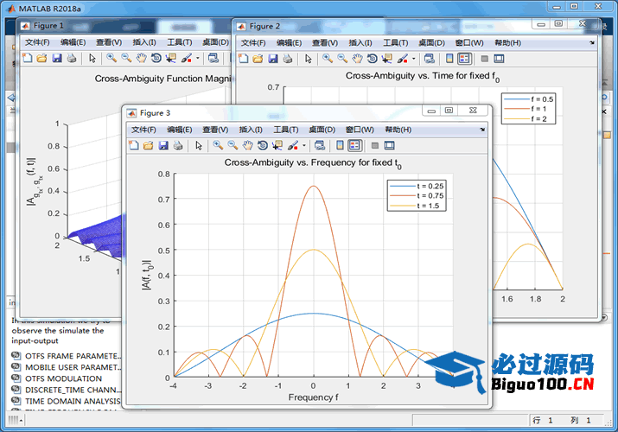Toggle Insert Legend button in Figure 3

[x=354, y=146]
